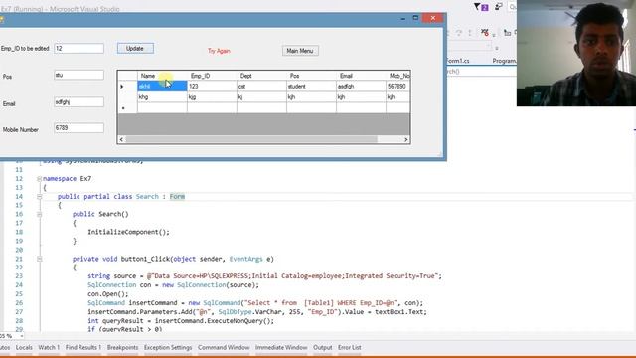
Task: Collapse the button1_Click method block
Action: (40, 259)
